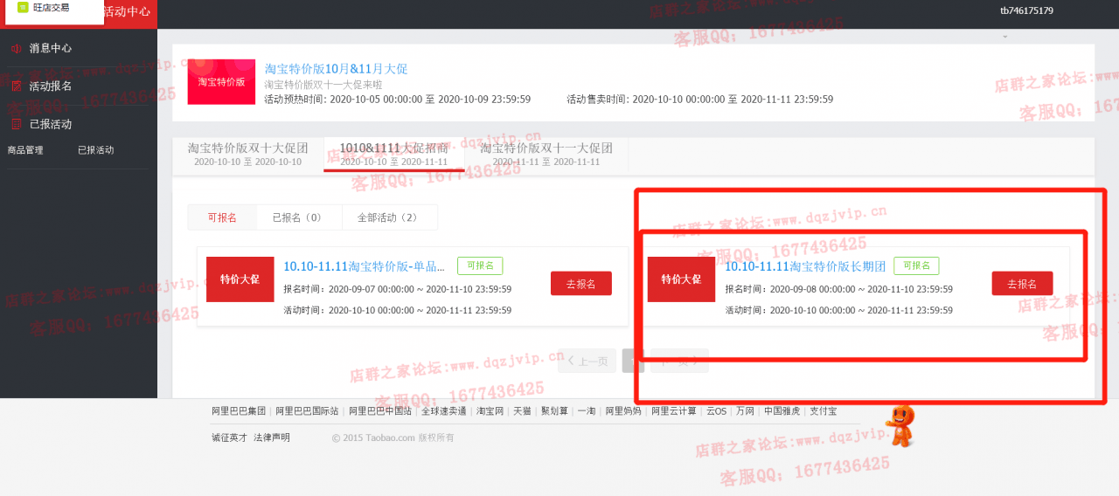The image size is (1119, 496).
Task: Switch to 淘宝特价版双十大促团 tab
Action: click(x=247, y=154)
